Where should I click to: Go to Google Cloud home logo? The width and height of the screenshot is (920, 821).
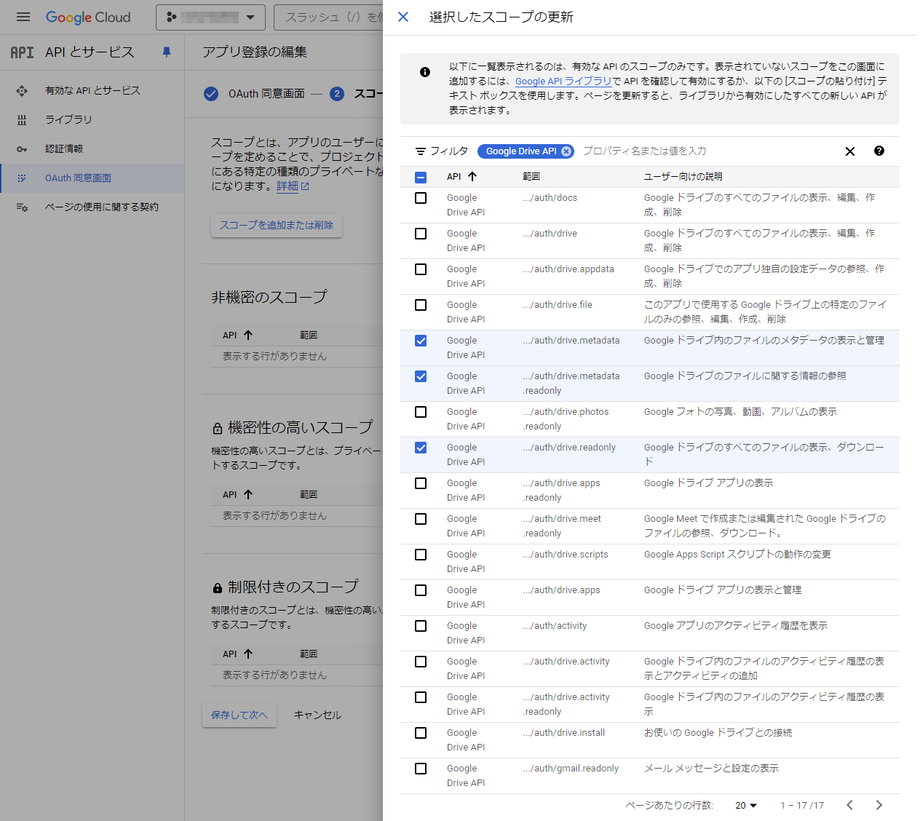pyautogui.click(x=88, y=17)
